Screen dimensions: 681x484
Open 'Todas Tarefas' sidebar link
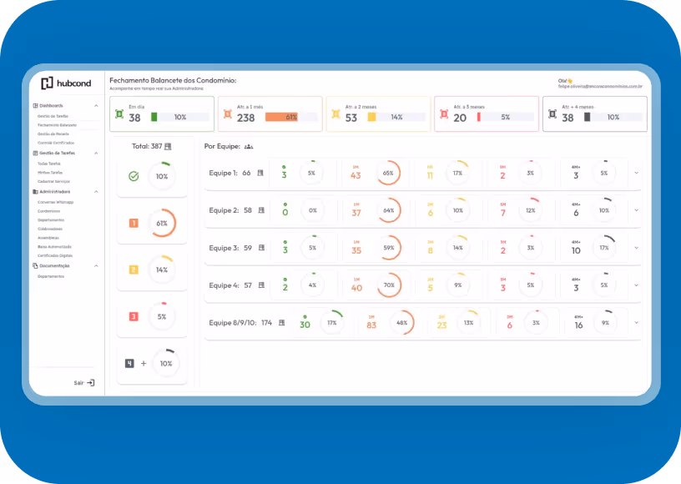(x=49, y=164)
